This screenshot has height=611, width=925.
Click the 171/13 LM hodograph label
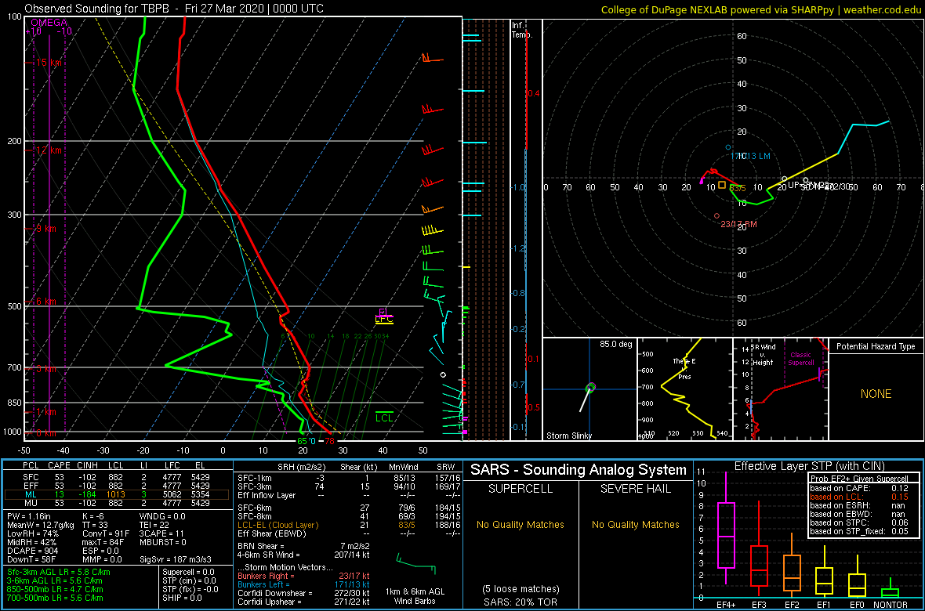tap(750, 156)
